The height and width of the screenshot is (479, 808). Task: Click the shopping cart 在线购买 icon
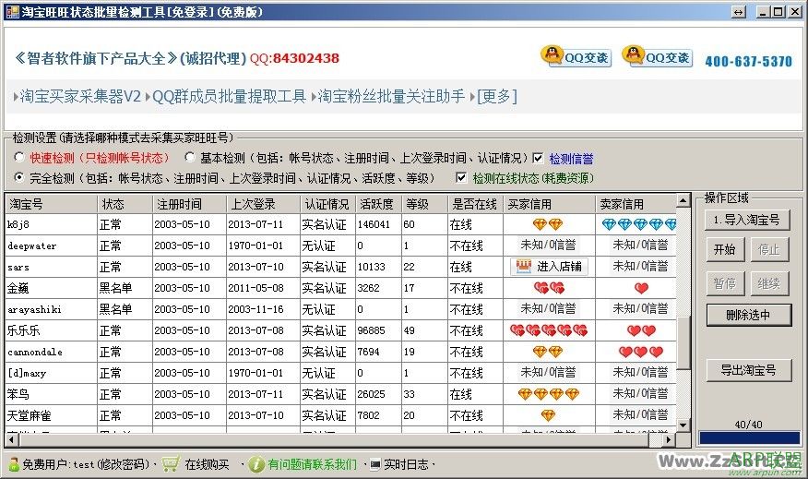tap(171, 464)
